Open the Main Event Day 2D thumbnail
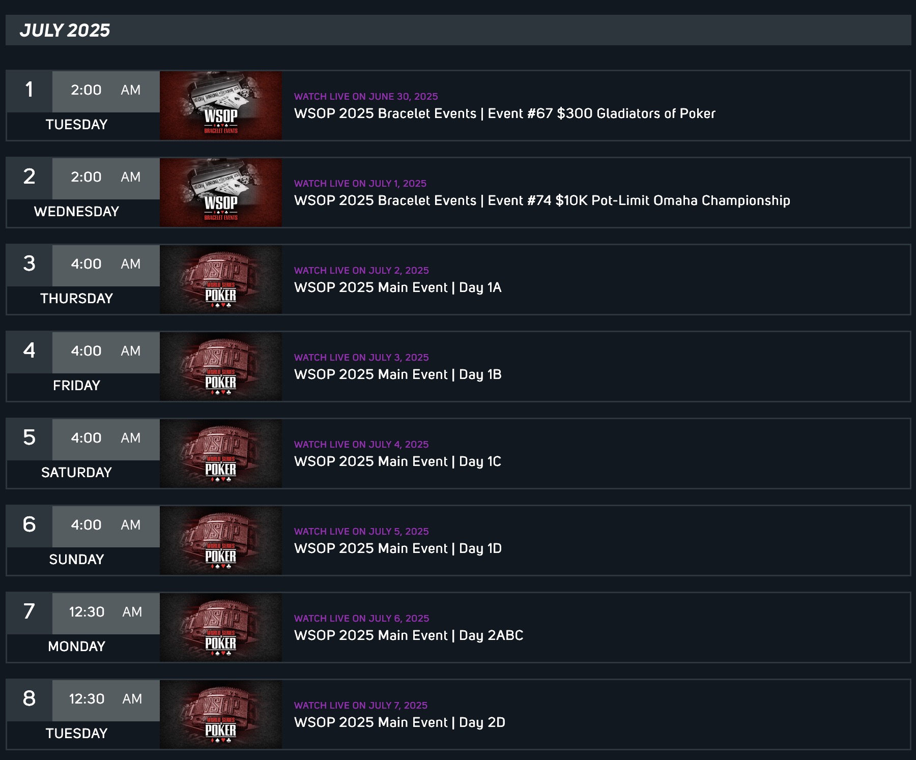The width and height of the screenshot is (916, 760). pyautogui.click(x=220, y=714)
